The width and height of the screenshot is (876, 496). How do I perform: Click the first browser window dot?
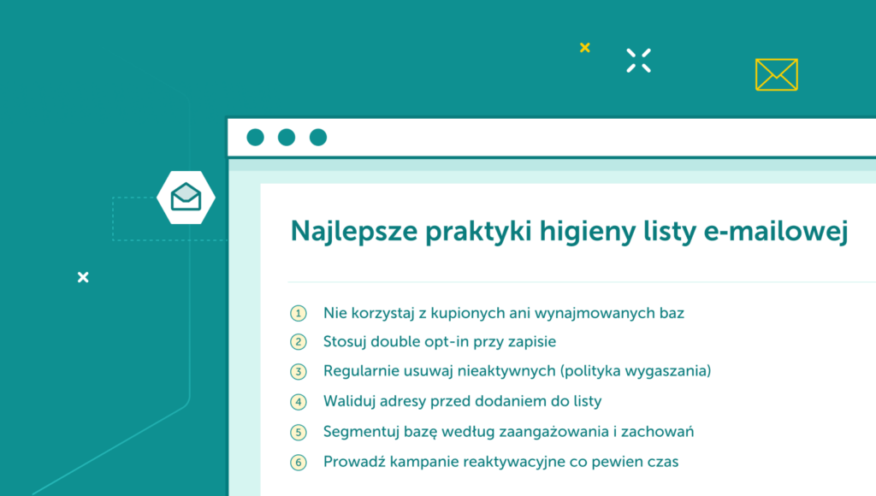255,137
